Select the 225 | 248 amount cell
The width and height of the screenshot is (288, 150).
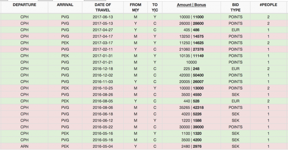coord(192,69)
